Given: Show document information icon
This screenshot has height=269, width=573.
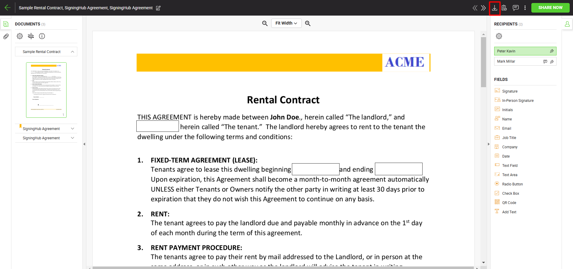Looking at the screenshot, I should tap(42, 36).
